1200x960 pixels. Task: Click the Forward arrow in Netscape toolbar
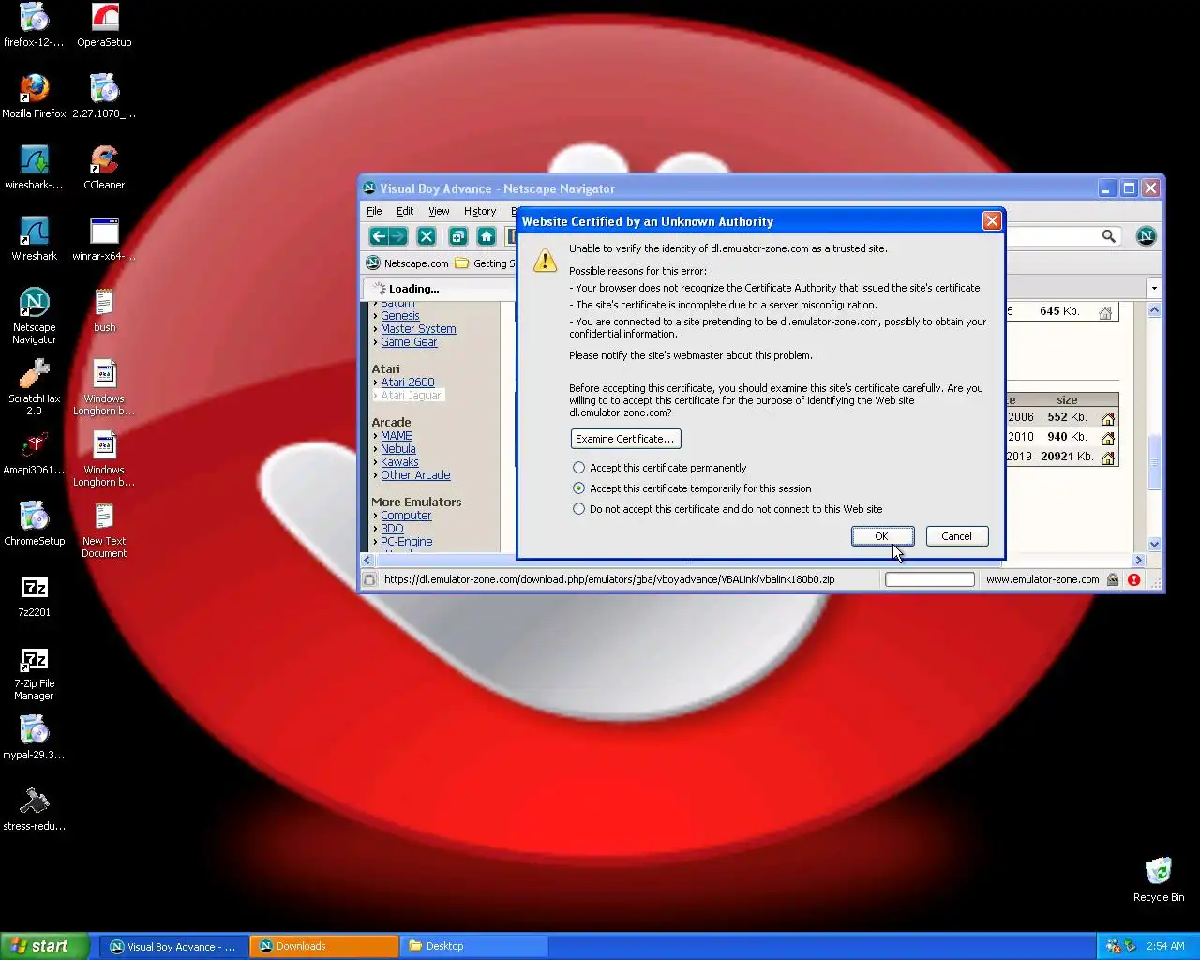398,236
